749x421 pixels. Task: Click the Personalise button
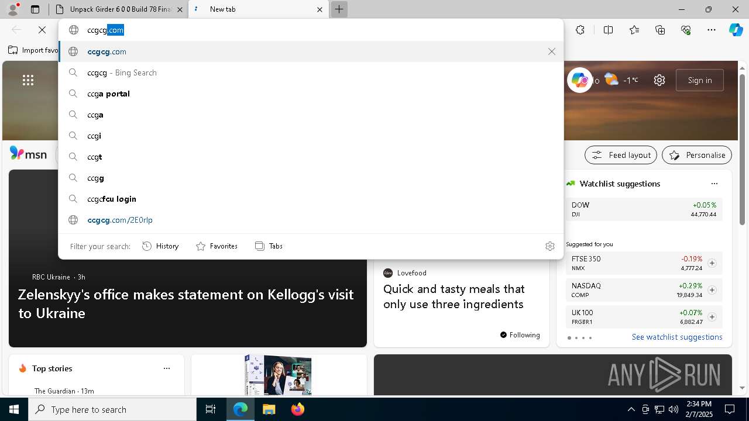[697, 155]
